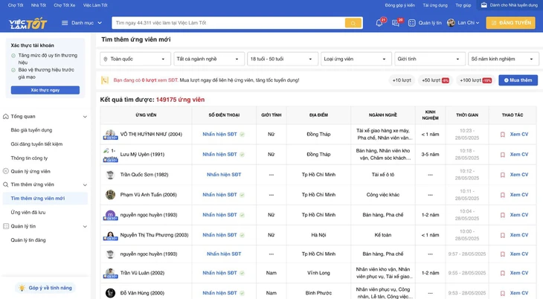Image resolution: width=543 pixels, height=299 pixels.
Task: Open the Số năm kinh nghiệm dropdown
Action: [504, 59]
